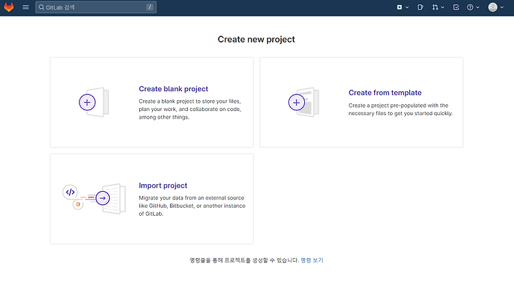Focus the GitLab search field

pos(96,8)
